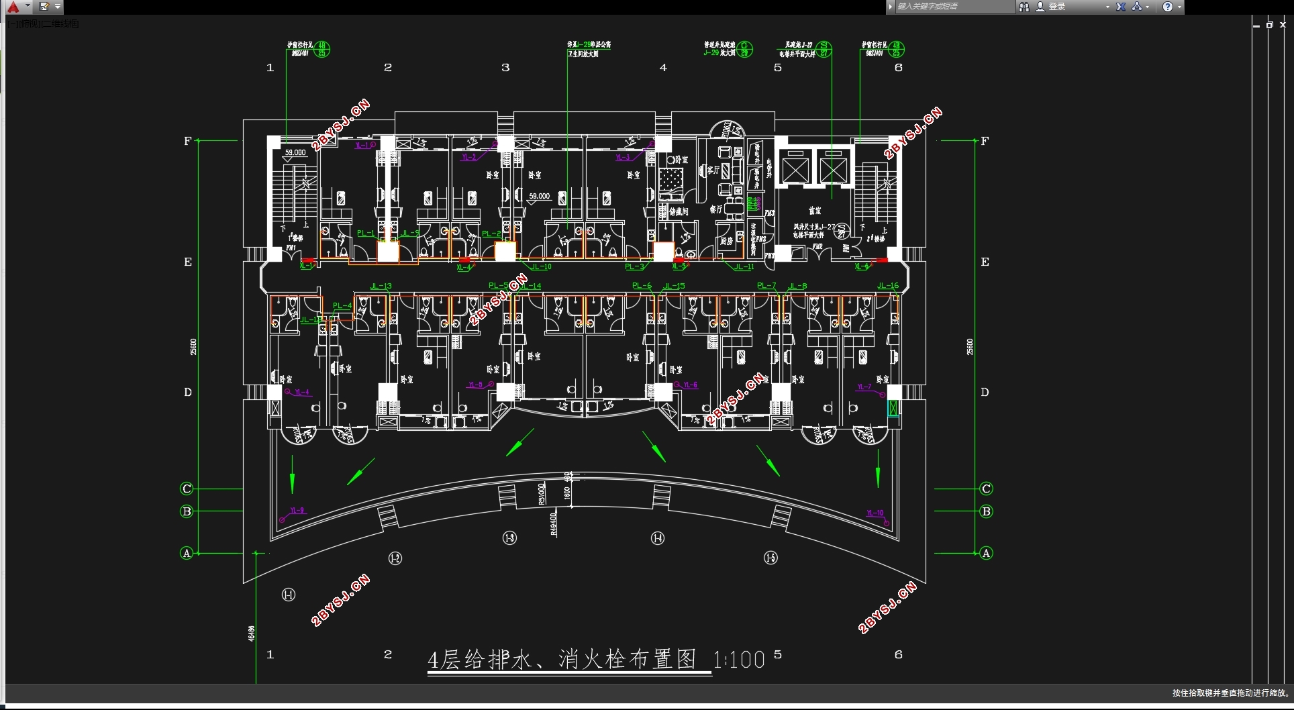Select the drawing title 4层给排水、消火栓布置图

click(x=562, y=660)
